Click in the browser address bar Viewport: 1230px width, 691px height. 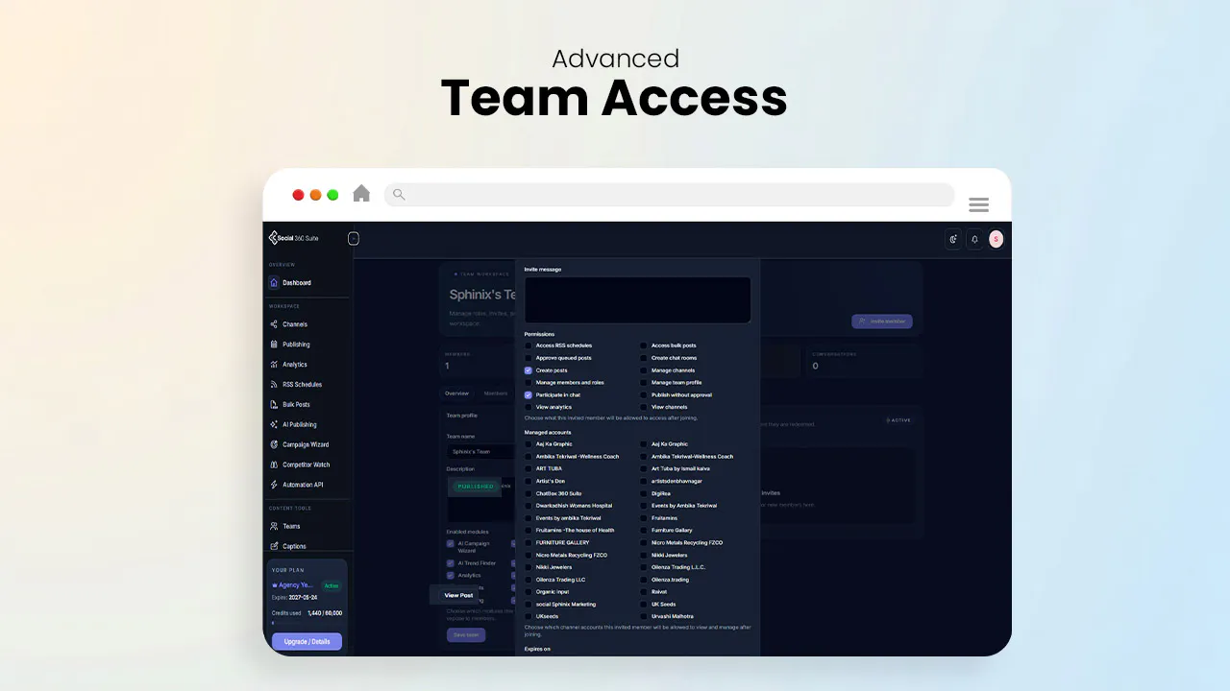click(670, 195)
